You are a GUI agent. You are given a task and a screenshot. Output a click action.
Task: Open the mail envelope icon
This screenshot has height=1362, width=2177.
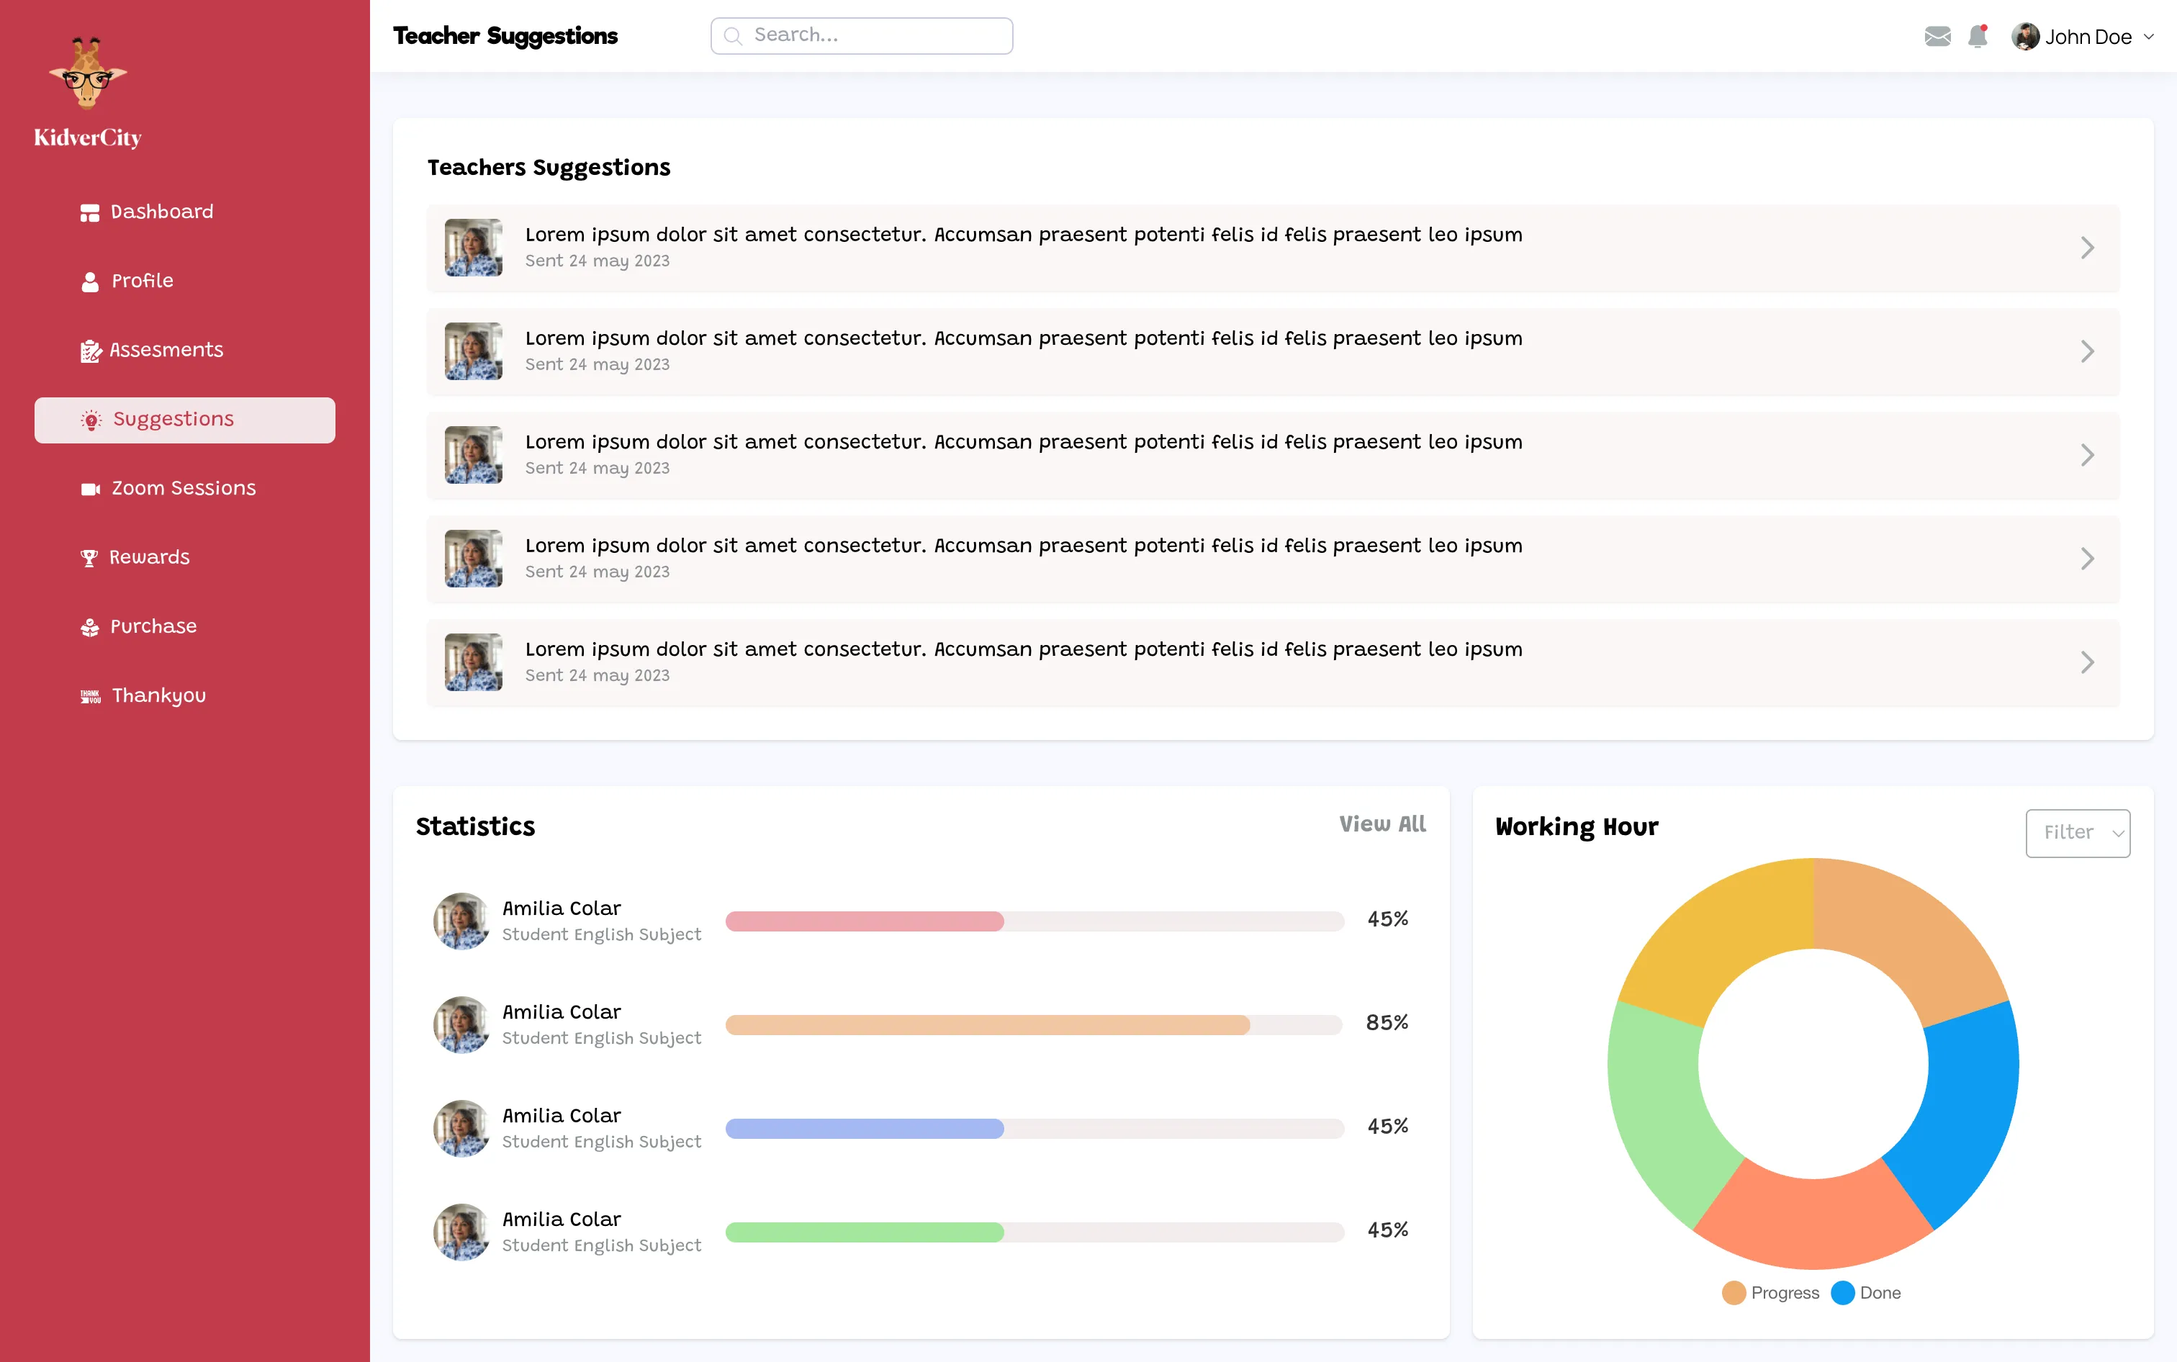tap(1937, 36)
